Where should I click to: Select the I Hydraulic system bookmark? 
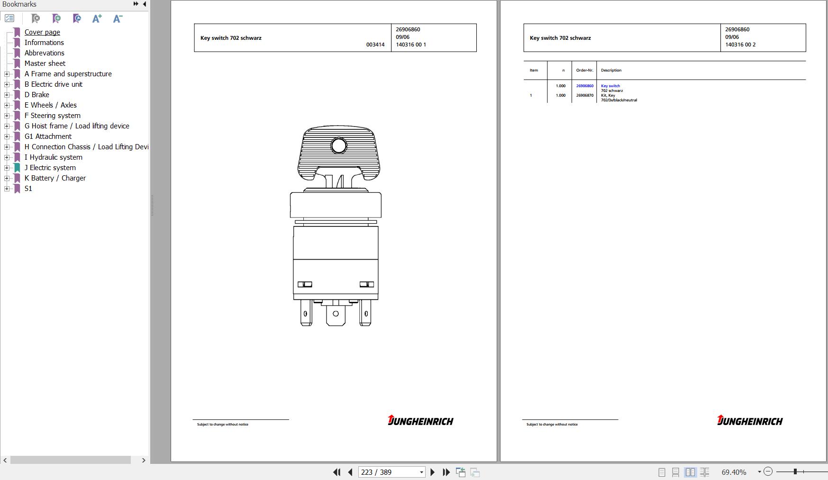pyautogui.click(x=54, y=157)
